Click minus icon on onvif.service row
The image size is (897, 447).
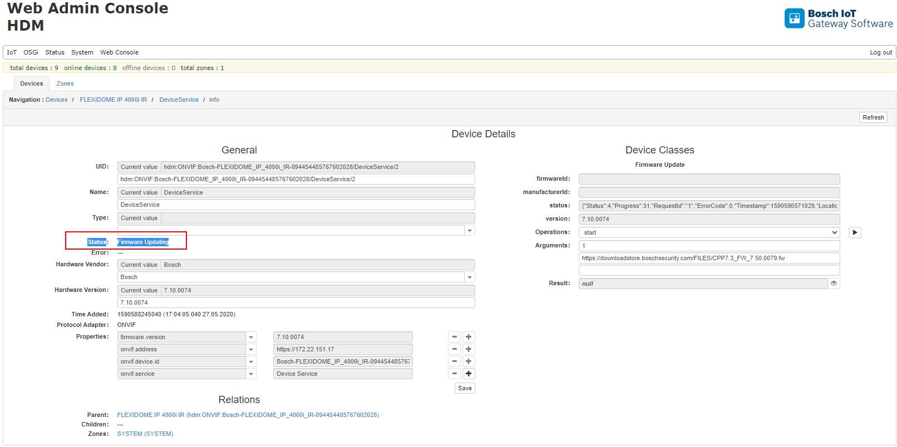tap(454, 374)
